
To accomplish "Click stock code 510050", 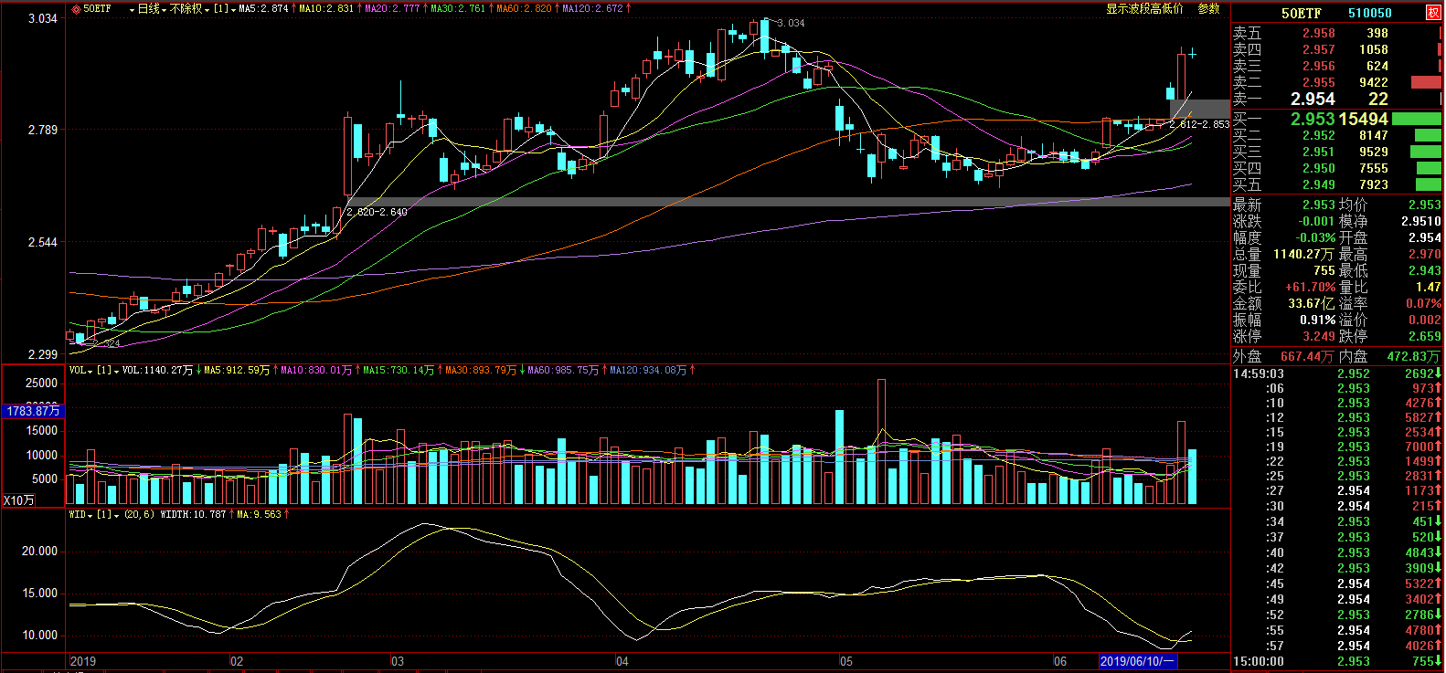I will pos(1370,13).
